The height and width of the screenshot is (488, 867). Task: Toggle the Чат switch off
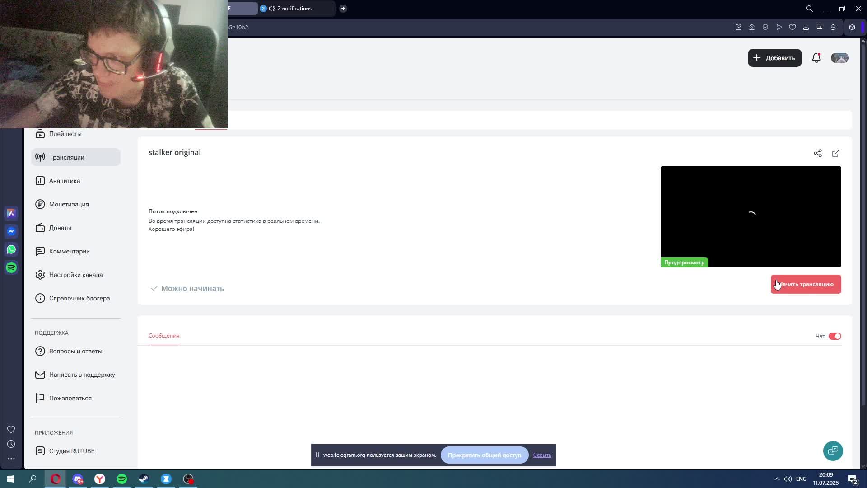coord(834,336)
